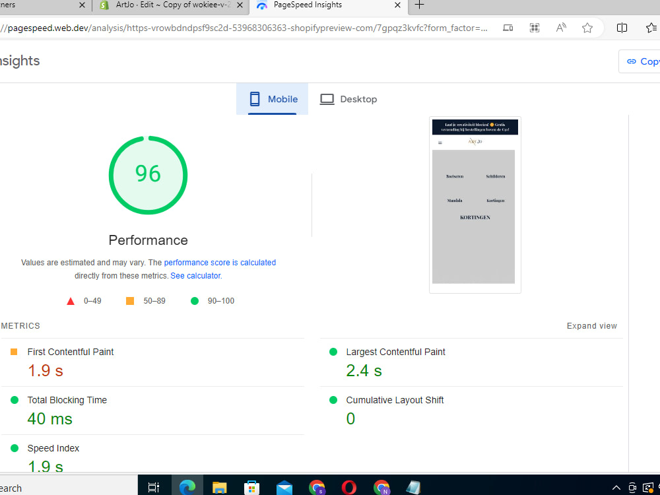Open the performance score is calculated link
The image size is (660, 495).
[x=220, y=262]
